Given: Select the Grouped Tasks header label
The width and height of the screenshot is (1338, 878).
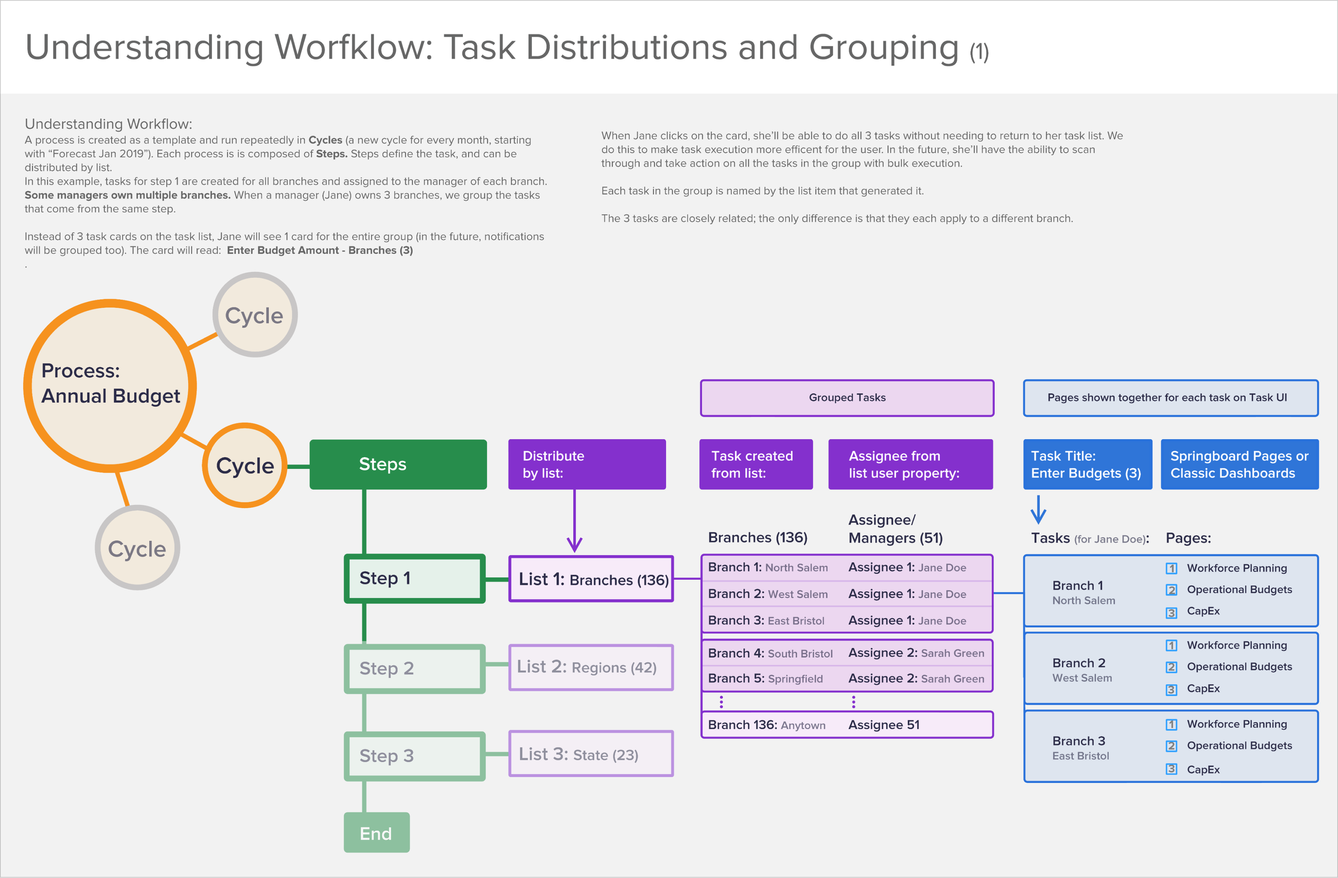Looking at the screenshot, I should click(x=847, y=398).
